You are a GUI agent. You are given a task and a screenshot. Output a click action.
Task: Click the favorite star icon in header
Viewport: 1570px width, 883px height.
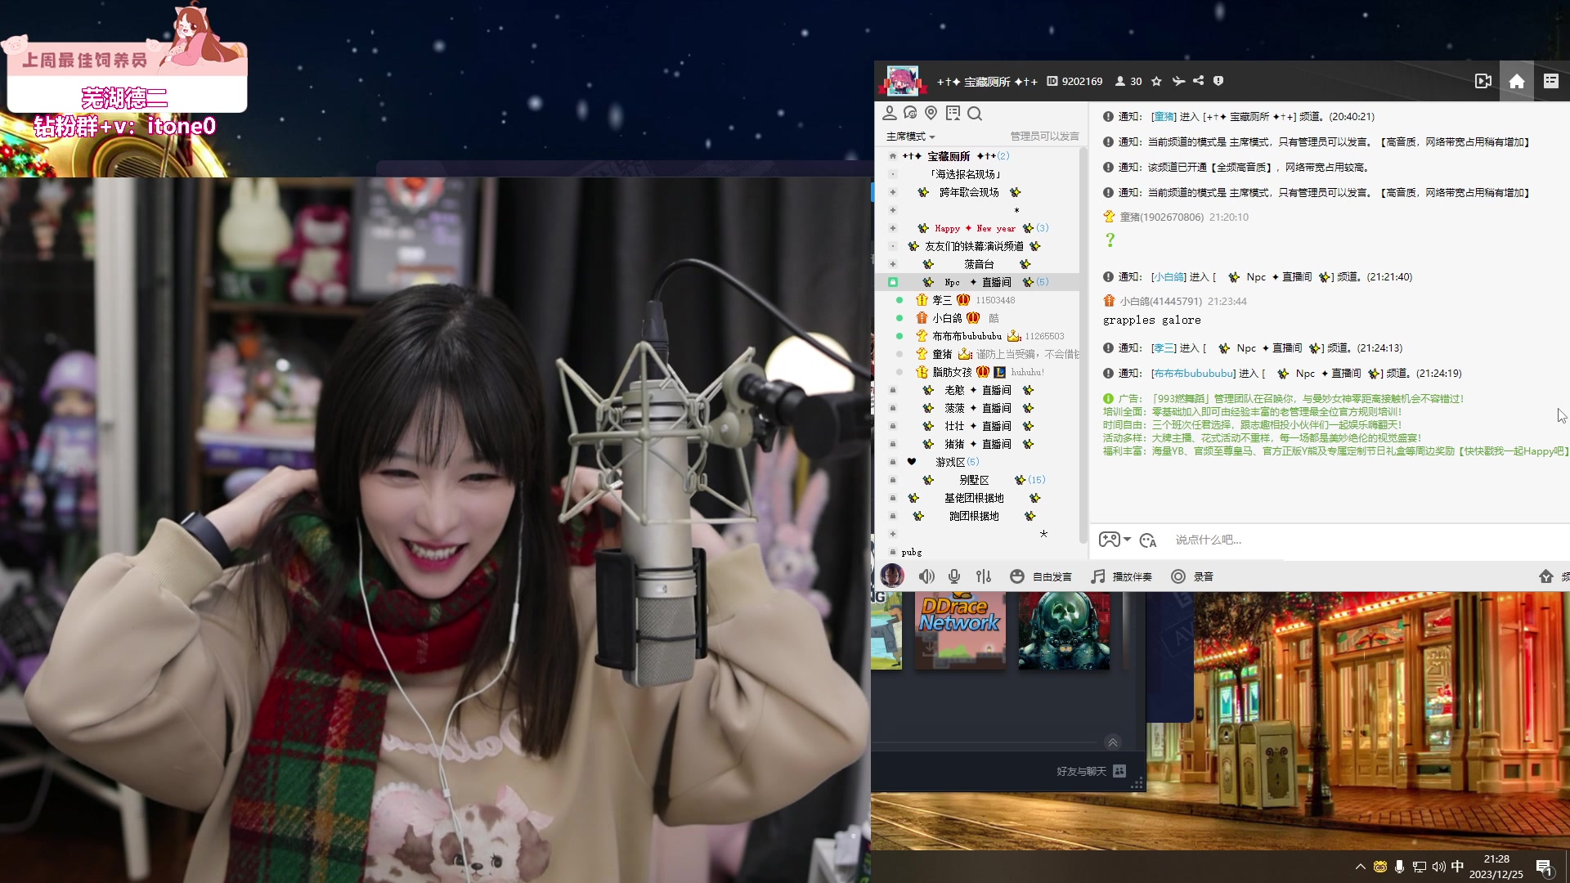coord(1156,81)
